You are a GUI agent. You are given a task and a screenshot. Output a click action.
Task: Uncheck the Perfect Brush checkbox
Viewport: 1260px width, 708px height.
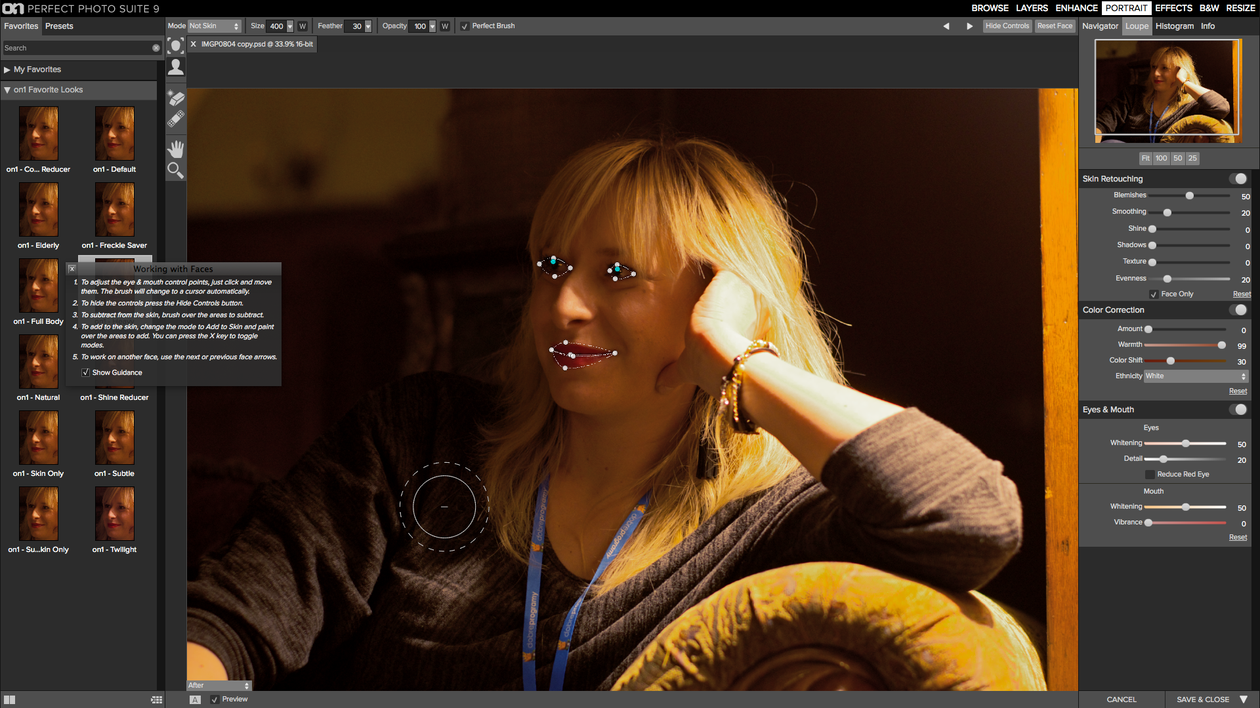[x=464, y=26]
